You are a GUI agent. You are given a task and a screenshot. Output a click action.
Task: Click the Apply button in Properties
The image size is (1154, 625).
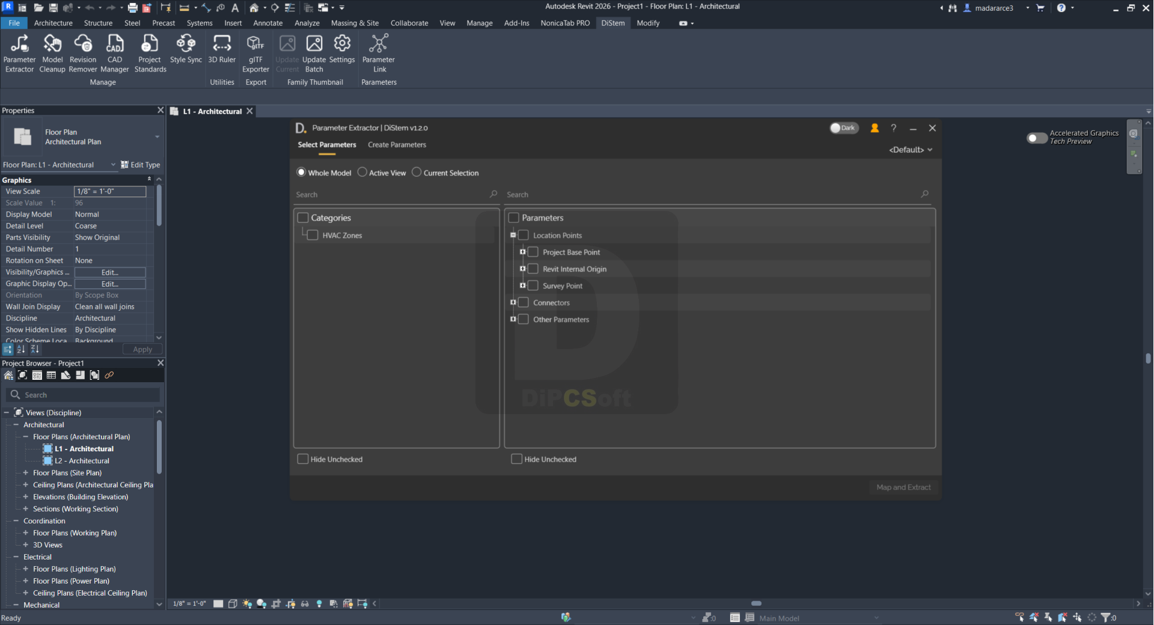tap(142, 349)
